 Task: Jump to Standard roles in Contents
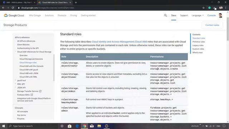click(199, 38)
